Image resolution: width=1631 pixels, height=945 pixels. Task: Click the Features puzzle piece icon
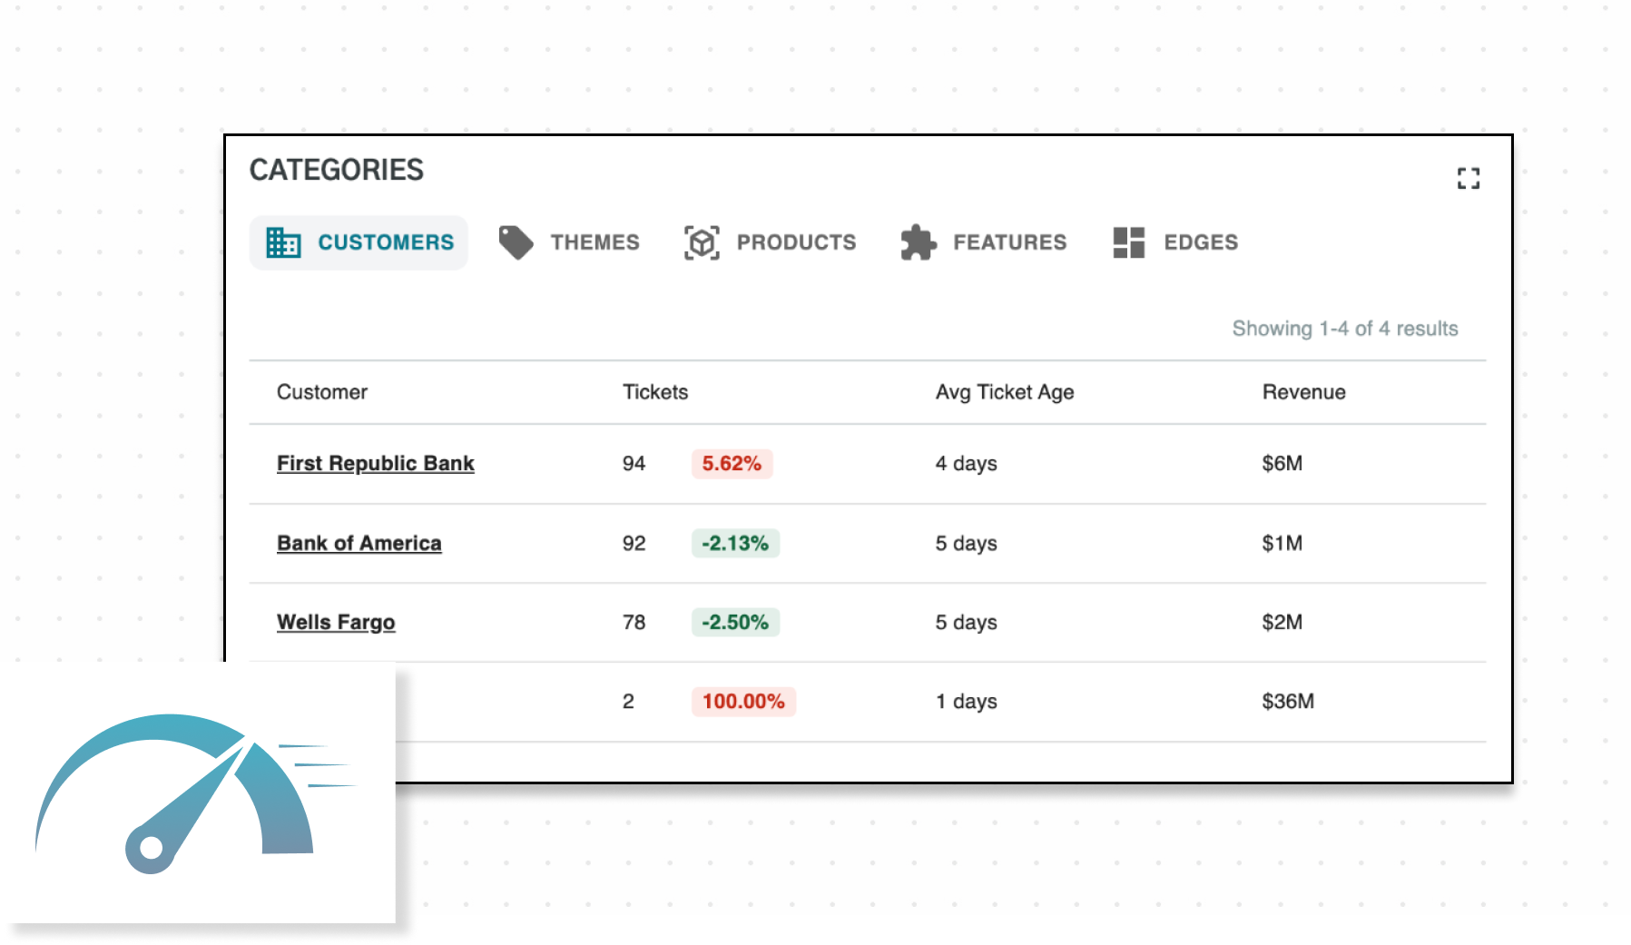tap(918, 242)
